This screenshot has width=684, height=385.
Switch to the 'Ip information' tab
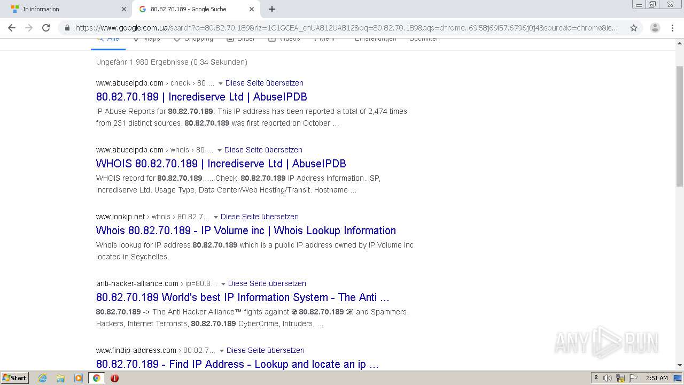67,9
